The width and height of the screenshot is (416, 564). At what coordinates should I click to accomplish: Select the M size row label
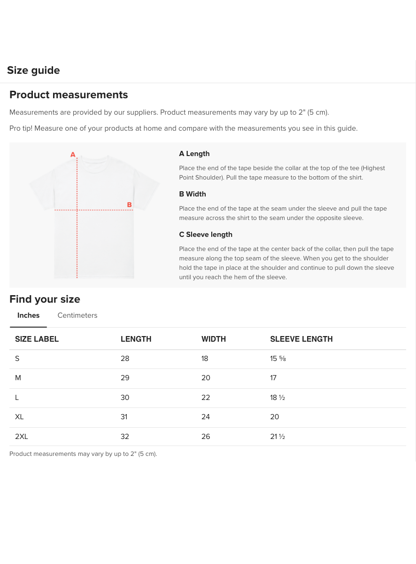click(x=18, y=378)
